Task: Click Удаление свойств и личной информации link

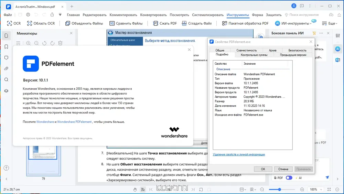Action: 239,154
